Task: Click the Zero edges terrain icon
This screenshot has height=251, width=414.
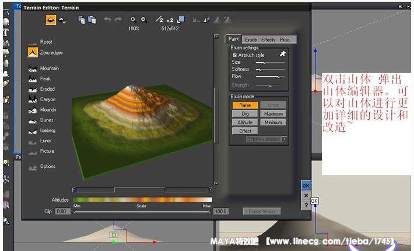Action: [33, 53]
